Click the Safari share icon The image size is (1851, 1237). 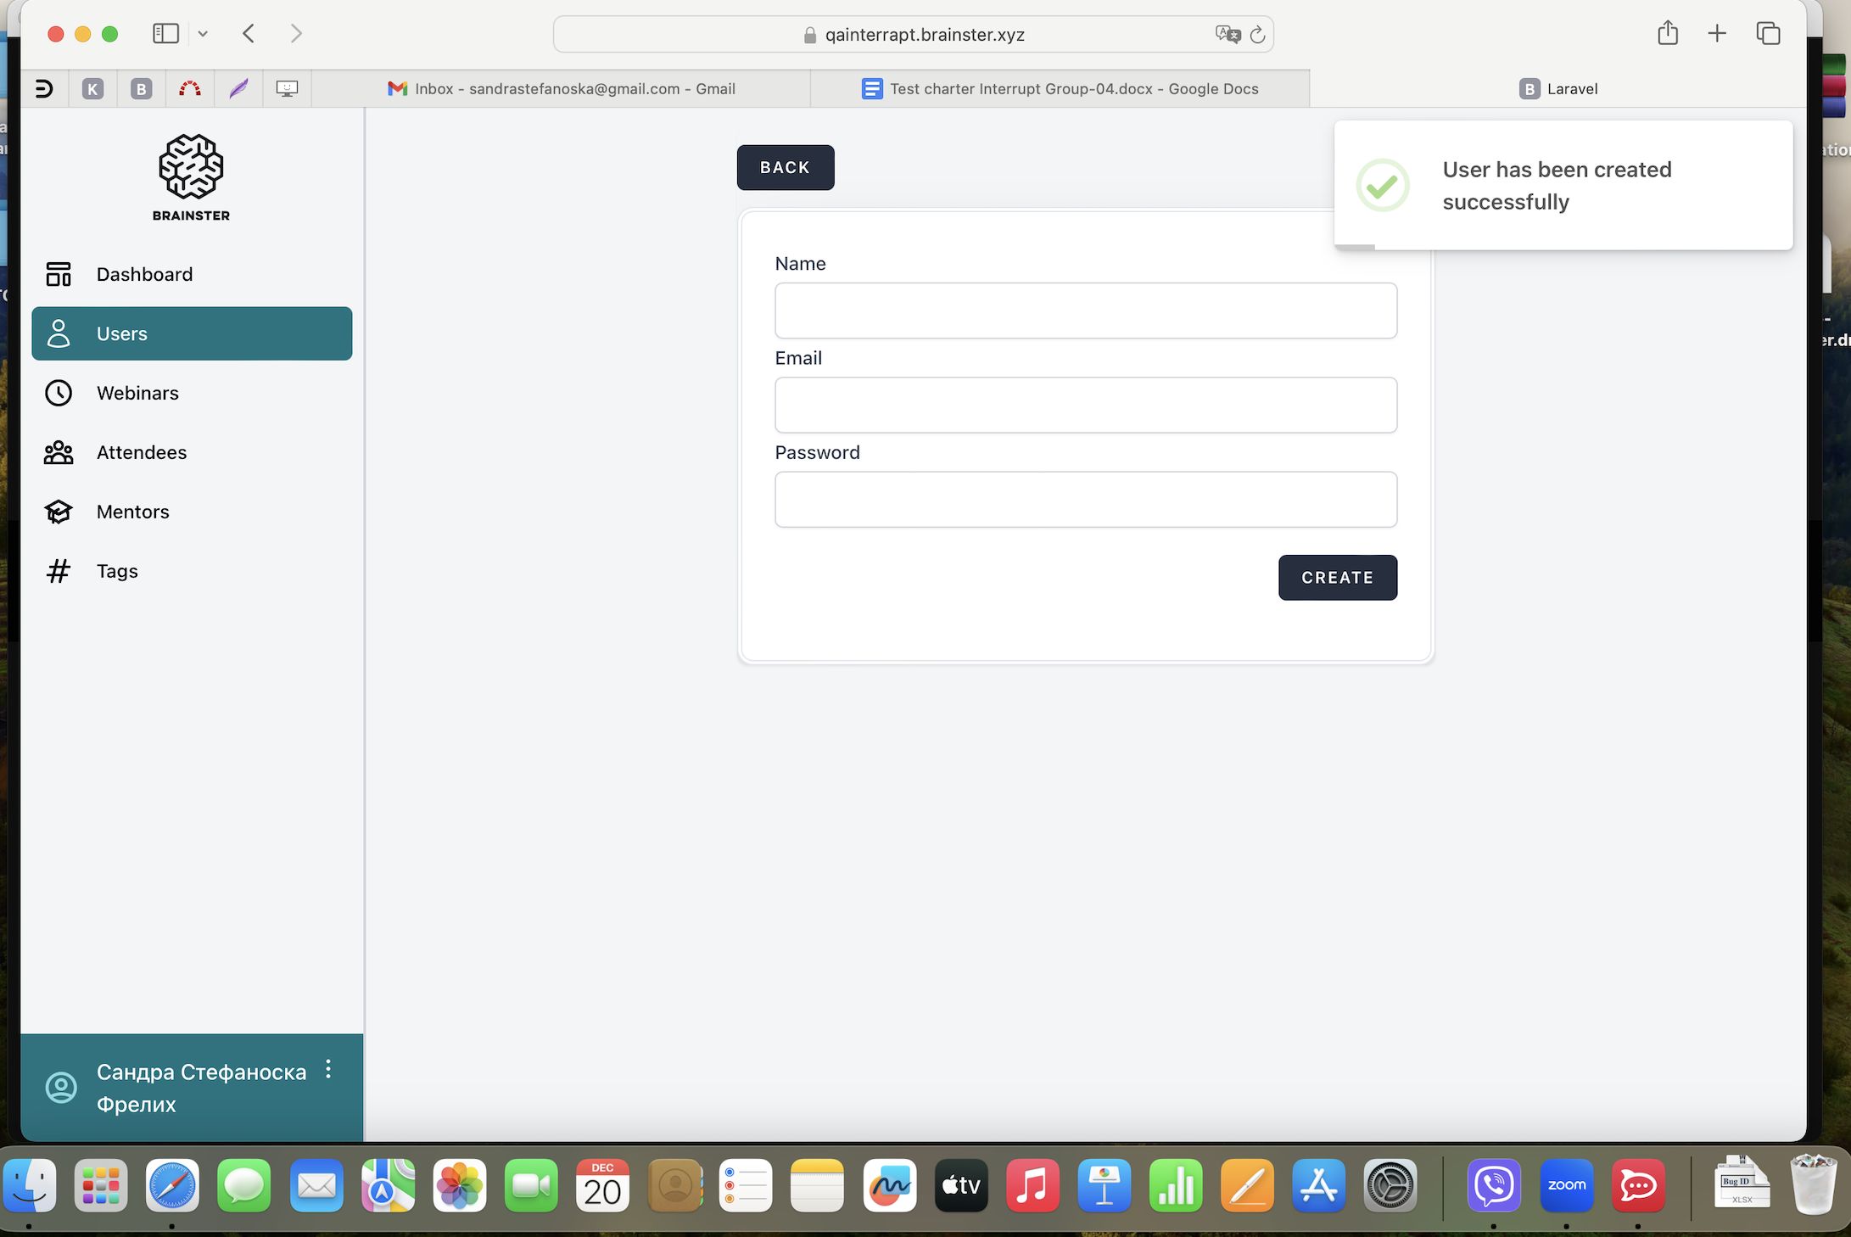(x=1668, y=34)
